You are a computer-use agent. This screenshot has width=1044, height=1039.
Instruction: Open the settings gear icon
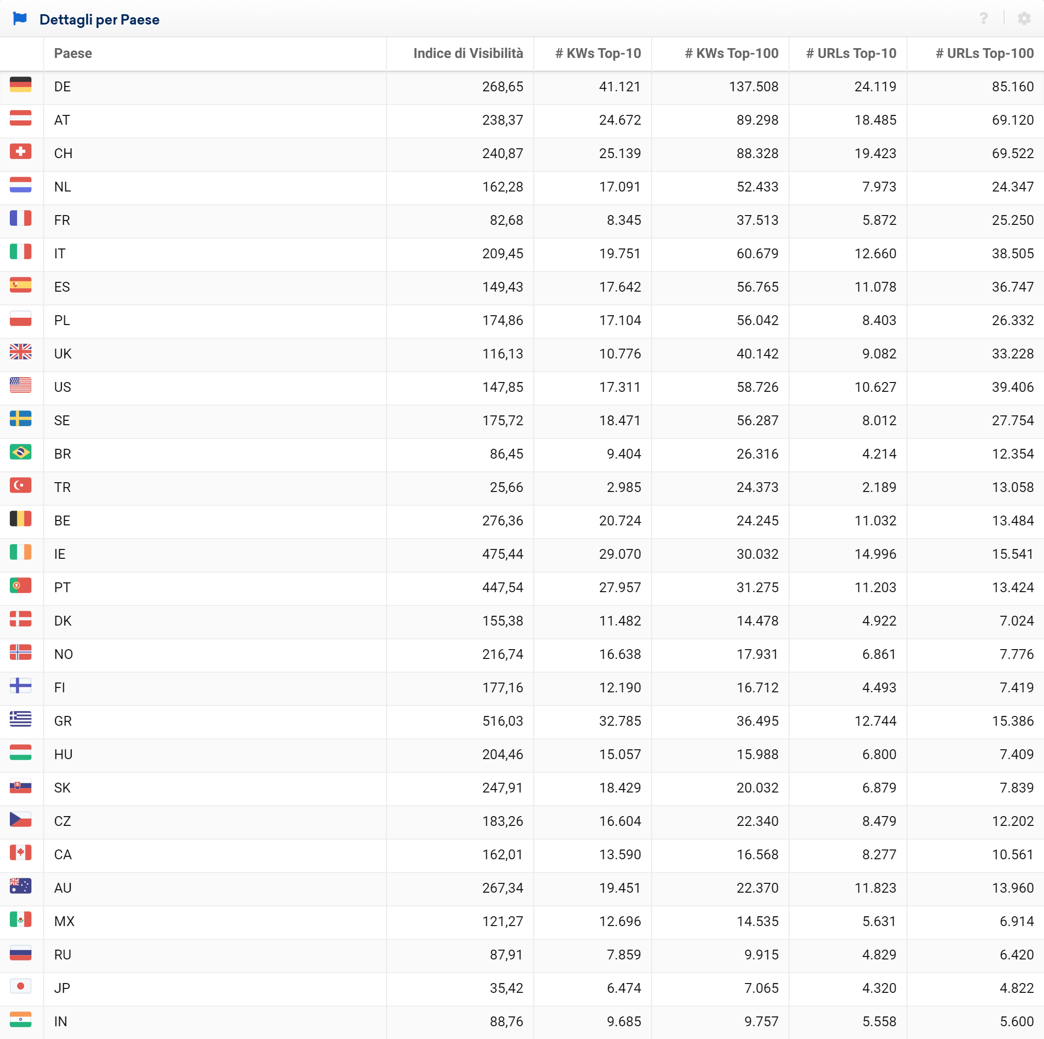point(1024,19)
